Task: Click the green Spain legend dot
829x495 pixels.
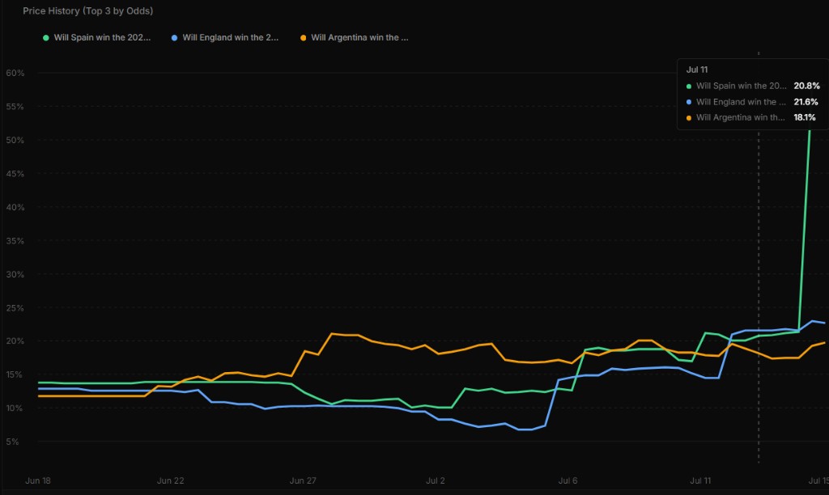Action: pos(46,37)
